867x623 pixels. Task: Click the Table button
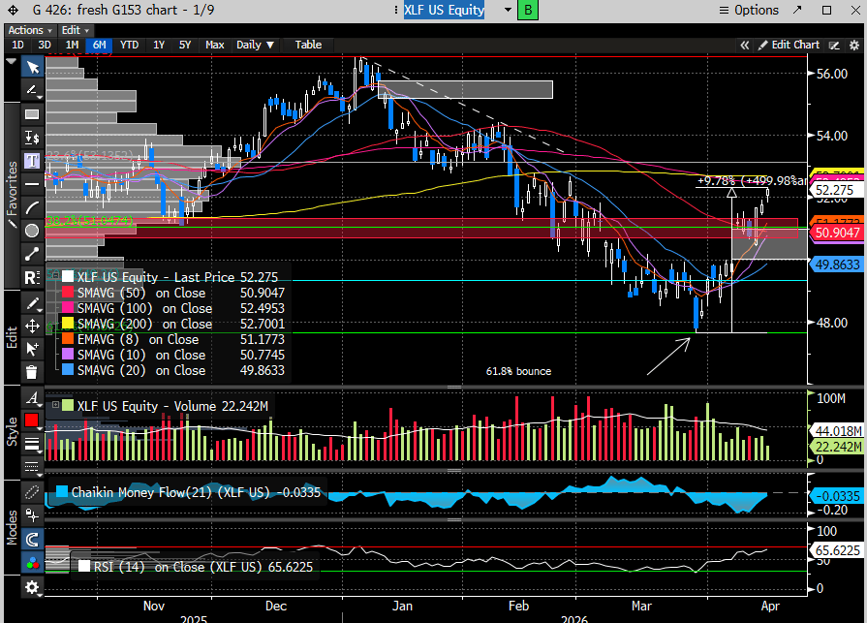(308, 45)
